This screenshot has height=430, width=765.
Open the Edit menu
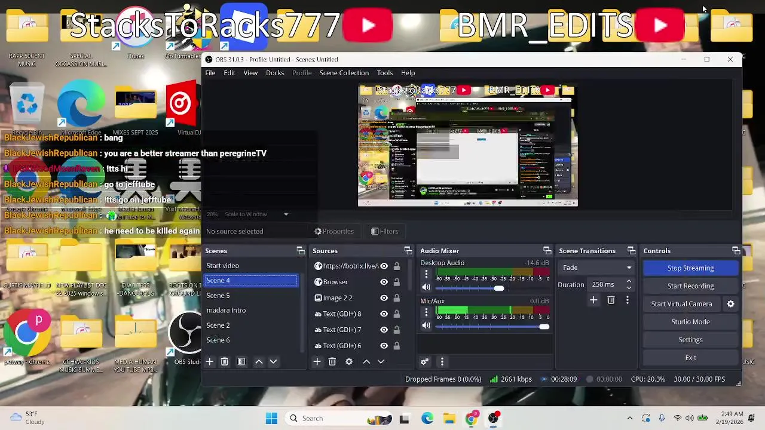tap(229, 73)
